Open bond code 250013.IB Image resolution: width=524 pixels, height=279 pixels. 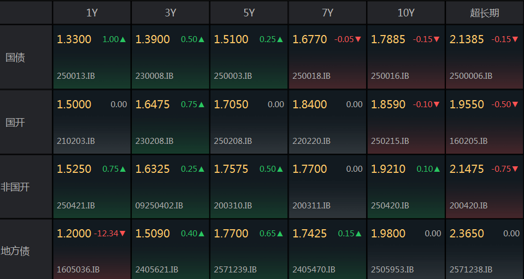tap(76, 76)
